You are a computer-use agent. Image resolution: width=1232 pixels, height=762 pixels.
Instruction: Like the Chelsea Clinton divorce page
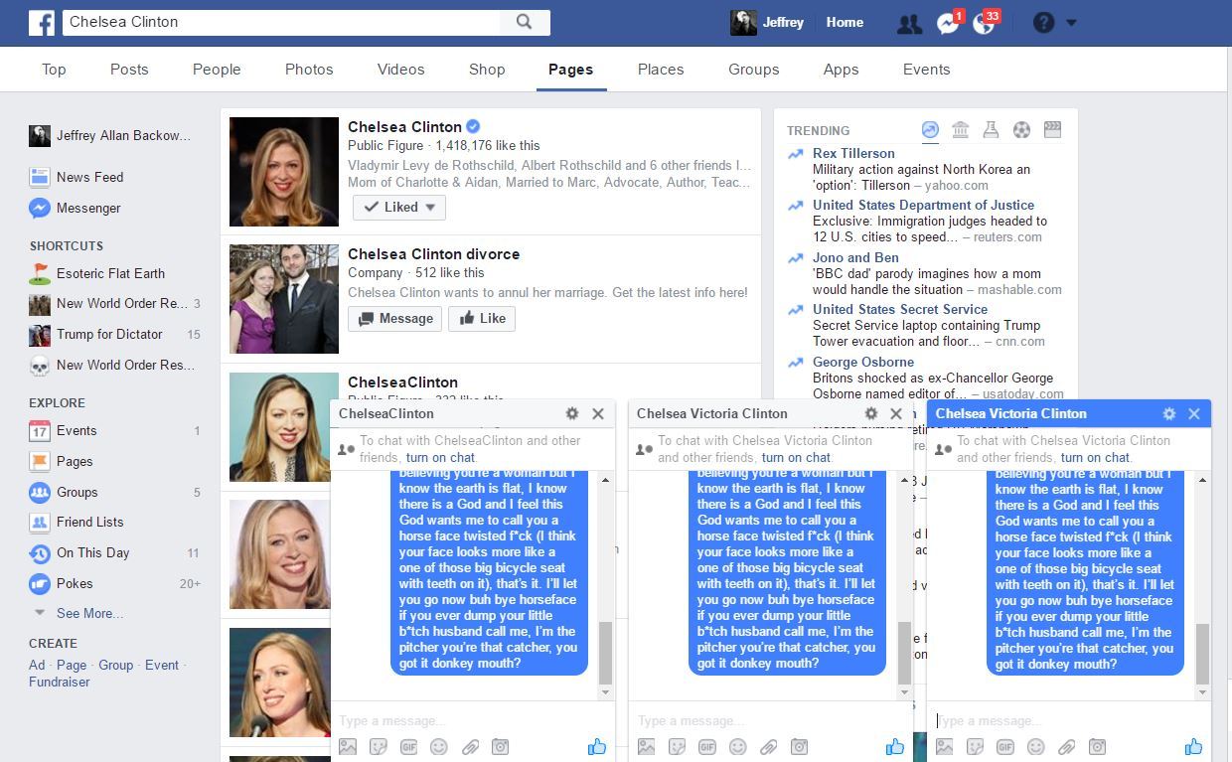pos(482,319)
